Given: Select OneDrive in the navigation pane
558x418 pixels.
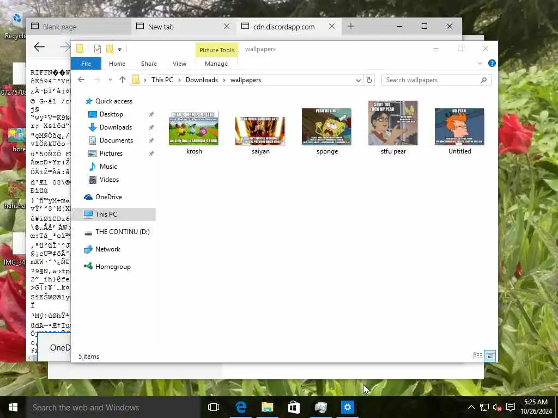Looking at the screenshot, I should pyautogui.click(x=108, y=197).
